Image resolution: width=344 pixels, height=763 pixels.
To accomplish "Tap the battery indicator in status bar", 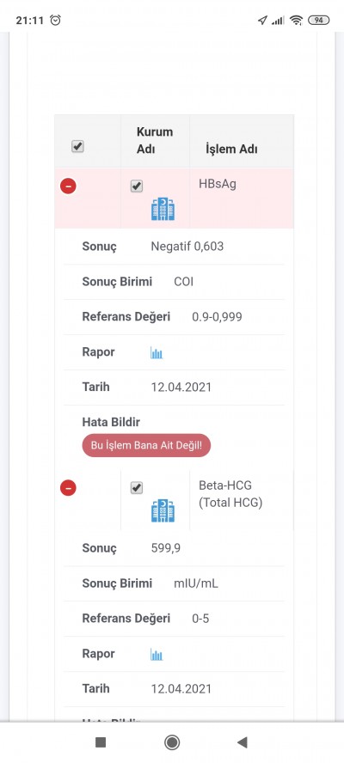I will pos(319,20).
